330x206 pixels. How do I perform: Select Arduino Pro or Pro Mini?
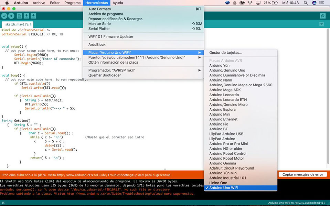click(241, 144)
